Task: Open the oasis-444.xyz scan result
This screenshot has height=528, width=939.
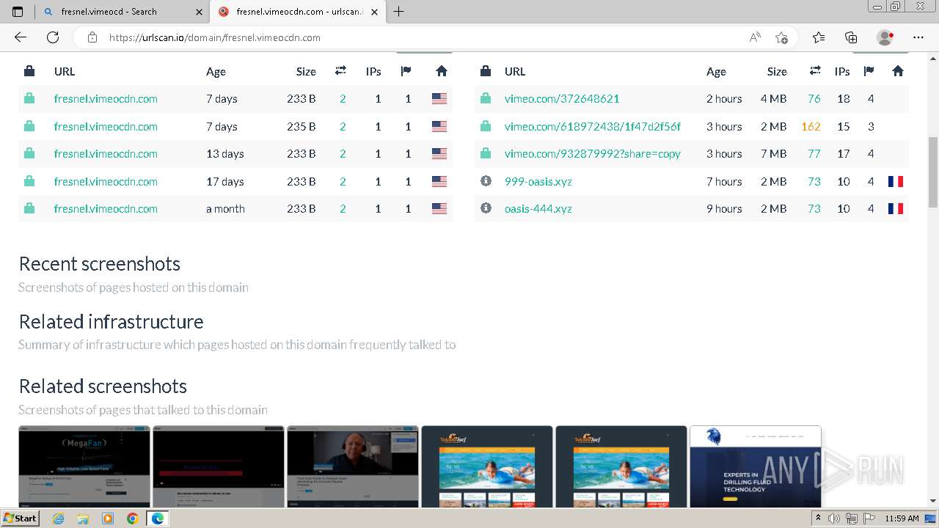Action: 538,209
